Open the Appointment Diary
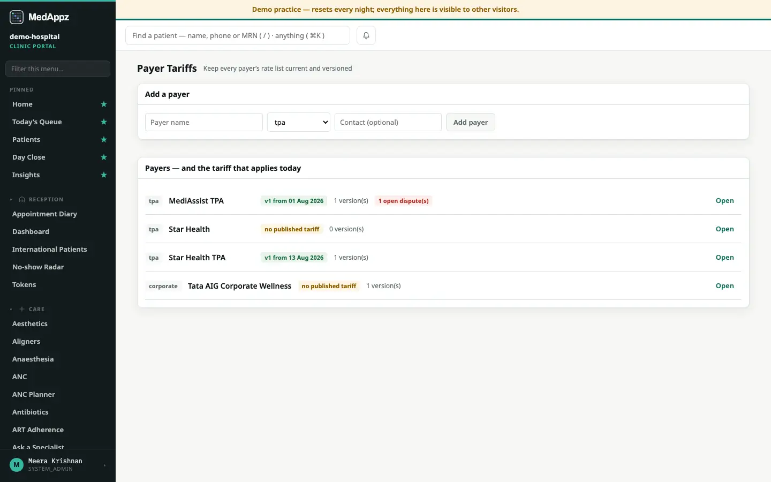771x482 pixels. point(44,214)
